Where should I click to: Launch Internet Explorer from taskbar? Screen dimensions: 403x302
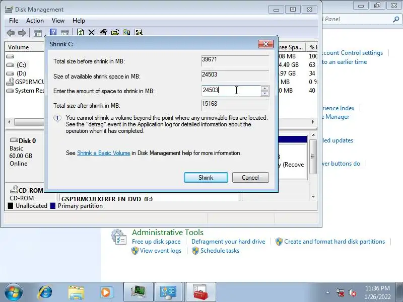coord(45,292)
